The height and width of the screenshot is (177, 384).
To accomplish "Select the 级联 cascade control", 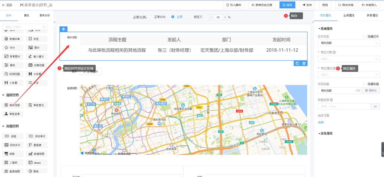I will click(13, 154).
